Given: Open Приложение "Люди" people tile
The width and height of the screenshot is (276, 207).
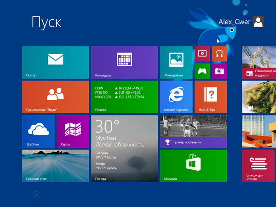Looking at the screenshot, I should 55,97.
